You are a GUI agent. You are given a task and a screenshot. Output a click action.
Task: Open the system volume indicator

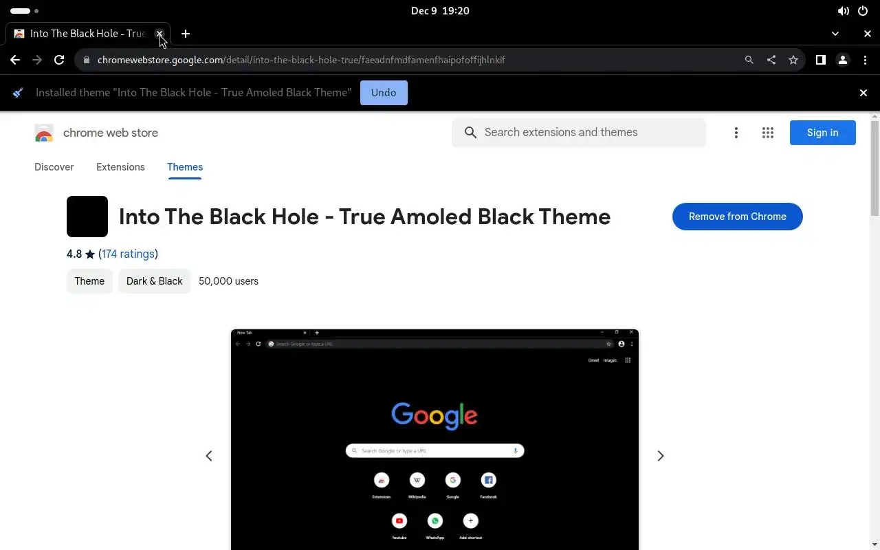tap(844, 11)
